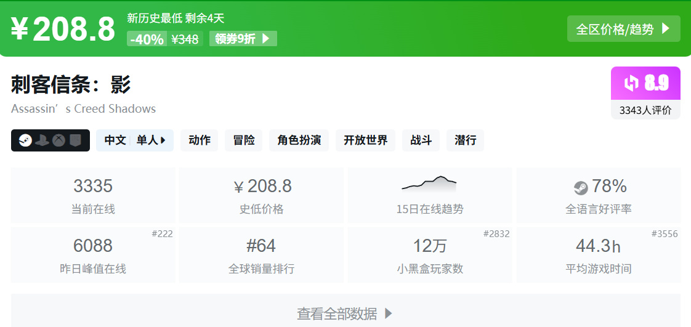Select the Steam platform icon
691x327 pixels.
pyautogui.click(x=26, y=140)
